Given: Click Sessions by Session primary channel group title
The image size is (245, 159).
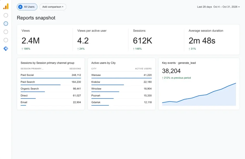Looking at the screenshot, I should coord(47,63).
